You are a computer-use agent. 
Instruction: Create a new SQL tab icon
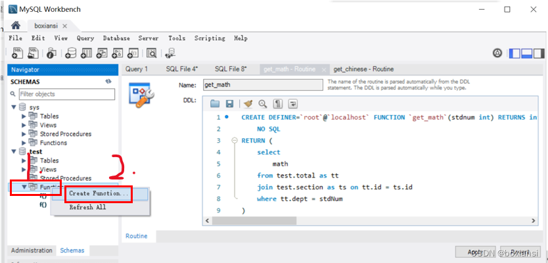pos(18,53)
